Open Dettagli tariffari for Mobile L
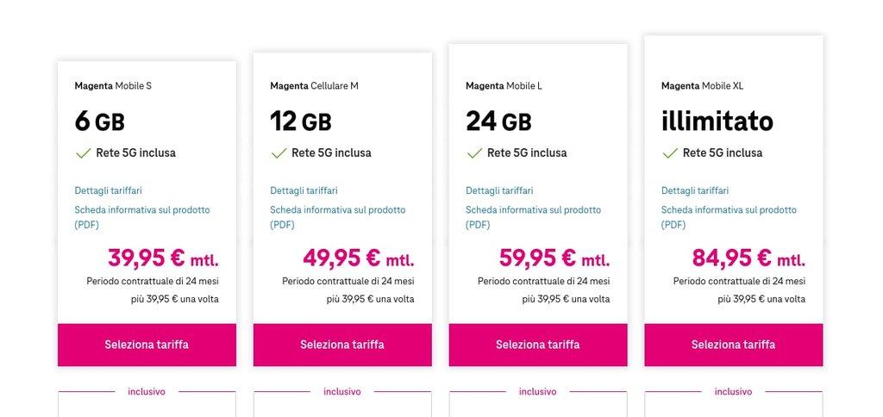 (499, 190)
